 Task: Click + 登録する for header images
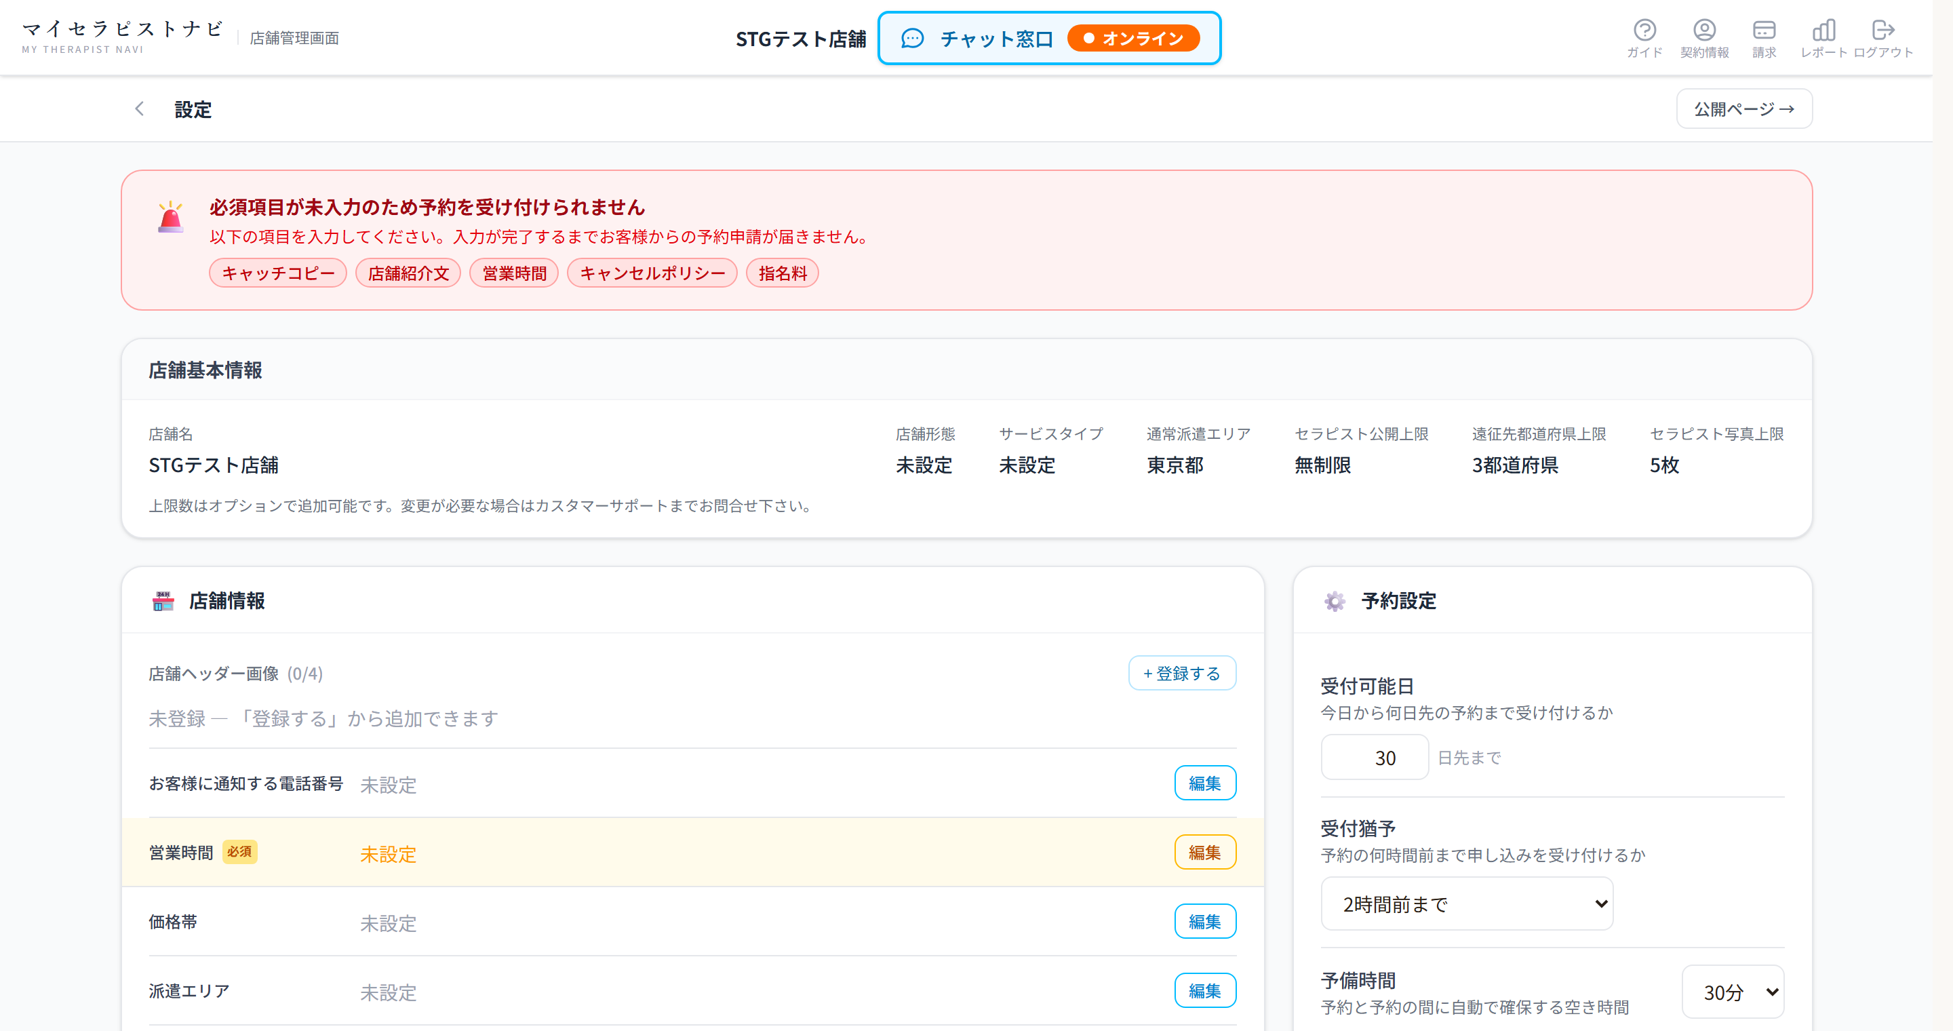click(x=1182, y=673)
